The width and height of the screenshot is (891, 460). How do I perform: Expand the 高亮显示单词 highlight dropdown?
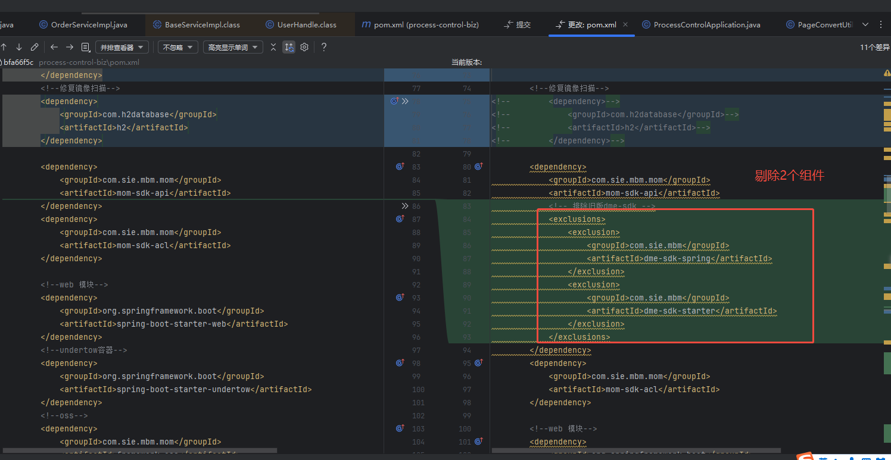tap(232, 47)
